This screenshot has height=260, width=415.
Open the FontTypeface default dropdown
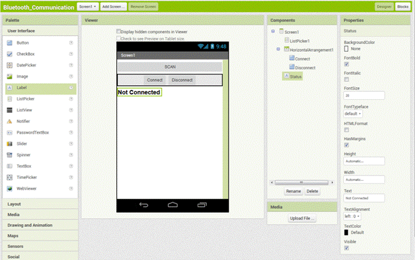352,114
